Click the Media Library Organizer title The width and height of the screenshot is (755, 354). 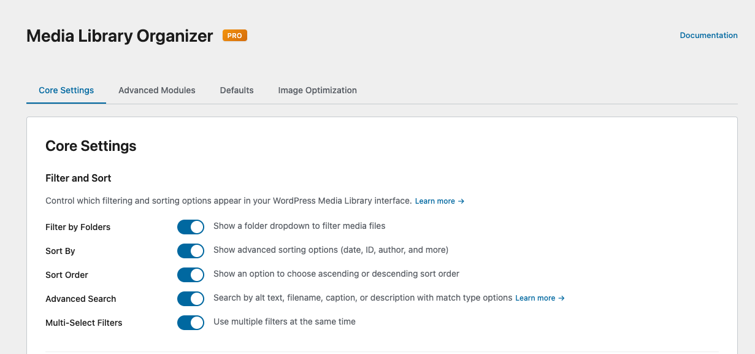120,36
